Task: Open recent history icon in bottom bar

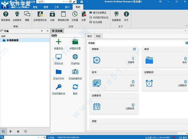Action: point(25,131)
